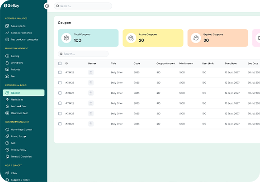
Task: Click the Coupon page heading
Action: coord(64,23)
